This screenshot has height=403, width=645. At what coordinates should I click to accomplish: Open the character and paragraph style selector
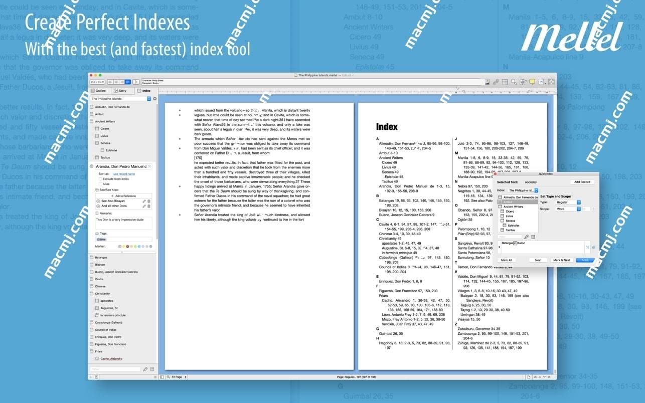point(312,82)
